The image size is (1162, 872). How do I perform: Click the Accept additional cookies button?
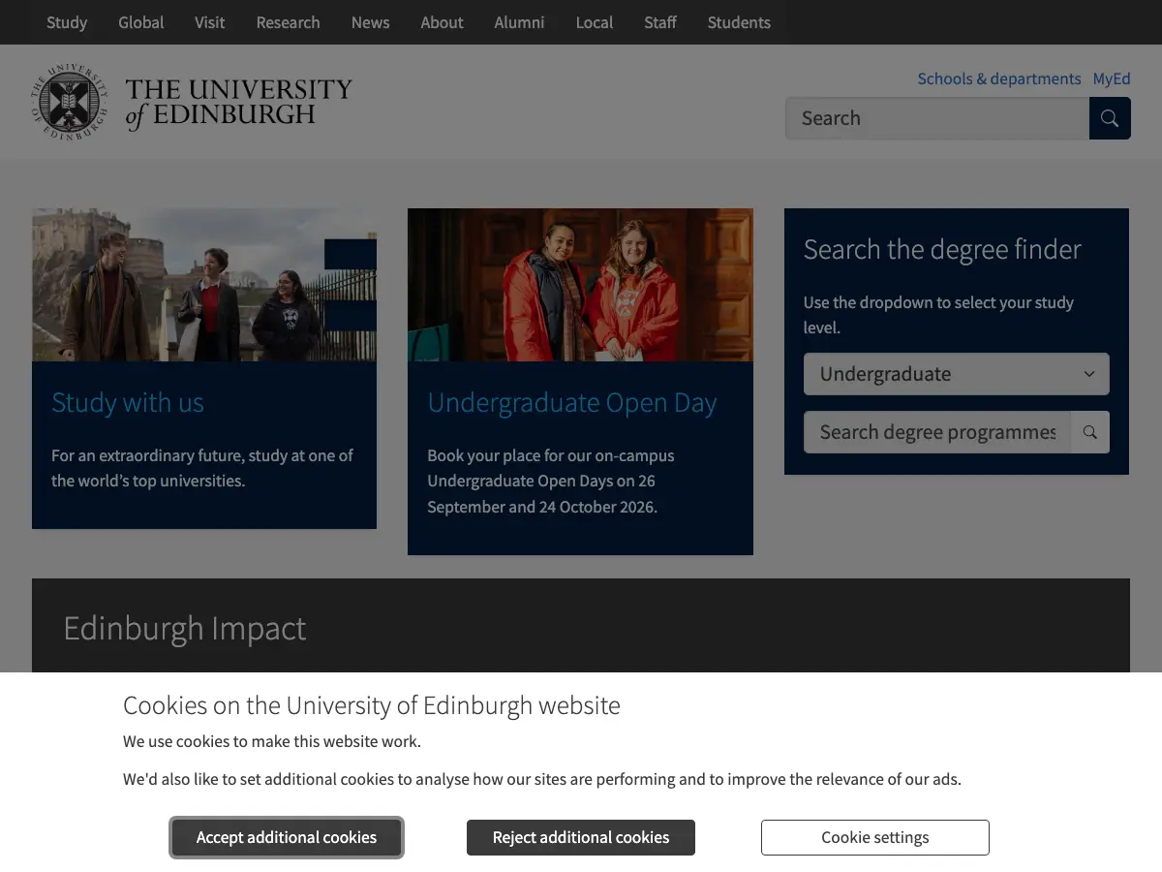coord(287,837)
